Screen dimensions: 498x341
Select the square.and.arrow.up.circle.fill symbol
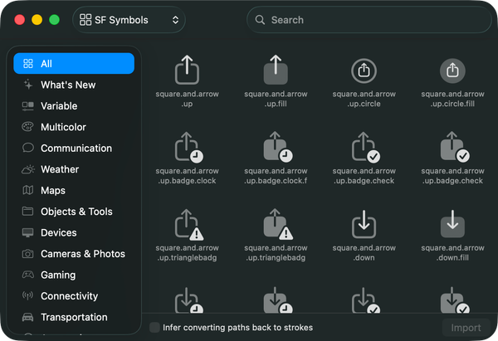(452, 71)
